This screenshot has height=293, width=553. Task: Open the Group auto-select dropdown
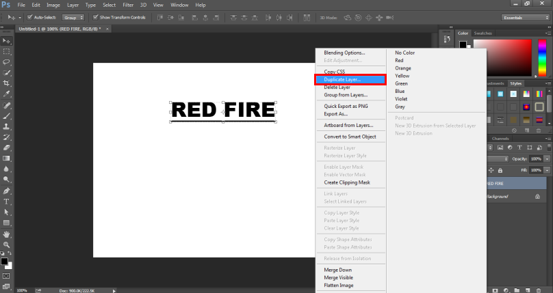tap(73, 18)
